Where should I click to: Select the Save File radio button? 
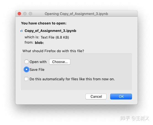[x=27, y=69]
